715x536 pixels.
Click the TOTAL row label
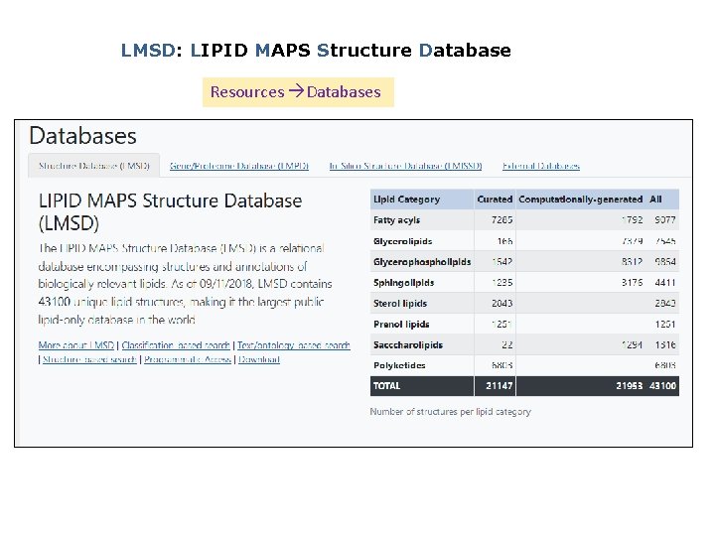click(386, 386)
